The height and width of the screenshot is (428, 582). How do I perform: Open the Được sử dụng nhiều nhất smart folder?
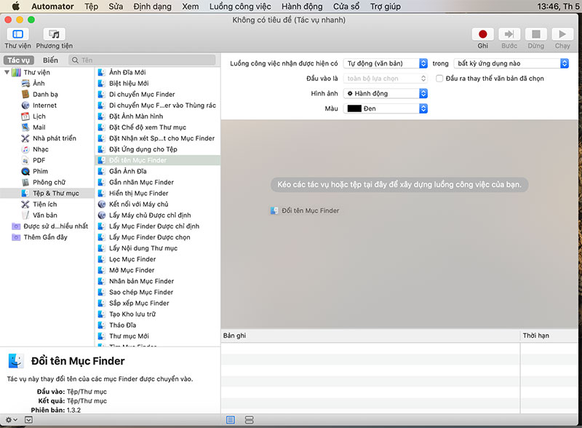[x=50, y=226]
